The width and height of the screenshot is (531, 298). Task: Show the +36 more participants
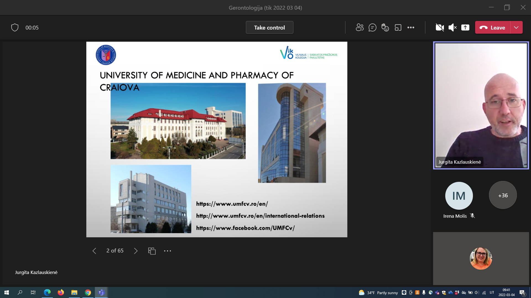point(503,195)
